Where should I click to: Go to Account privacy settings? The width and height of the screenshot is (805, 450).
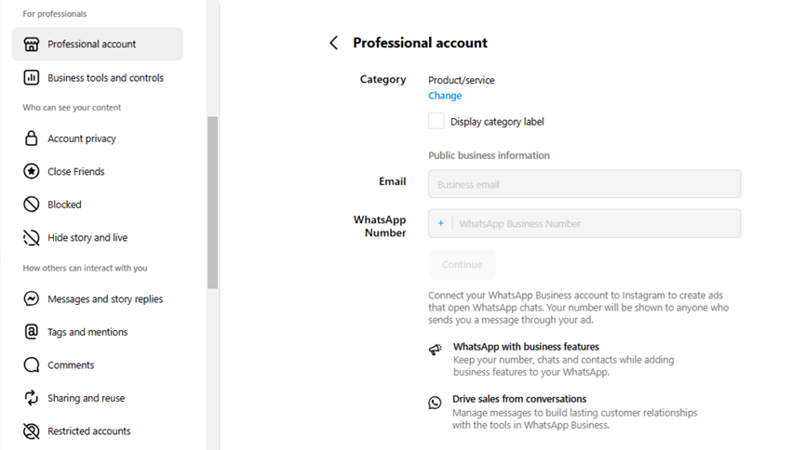97,138
